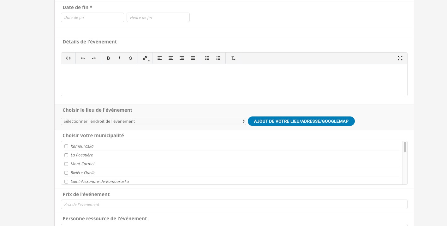Viewport: 447px width, 226px height.
Task: Click the municipality list scrollbar
Action: pyautogui.click(x=405, y=147)
